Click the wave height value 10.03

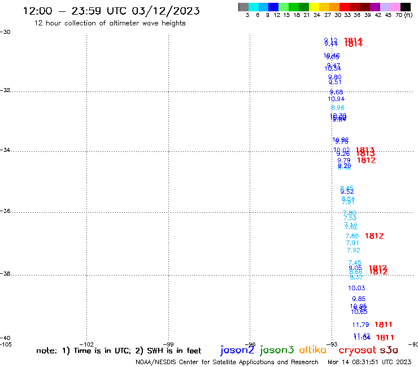[x=356, y=288]
